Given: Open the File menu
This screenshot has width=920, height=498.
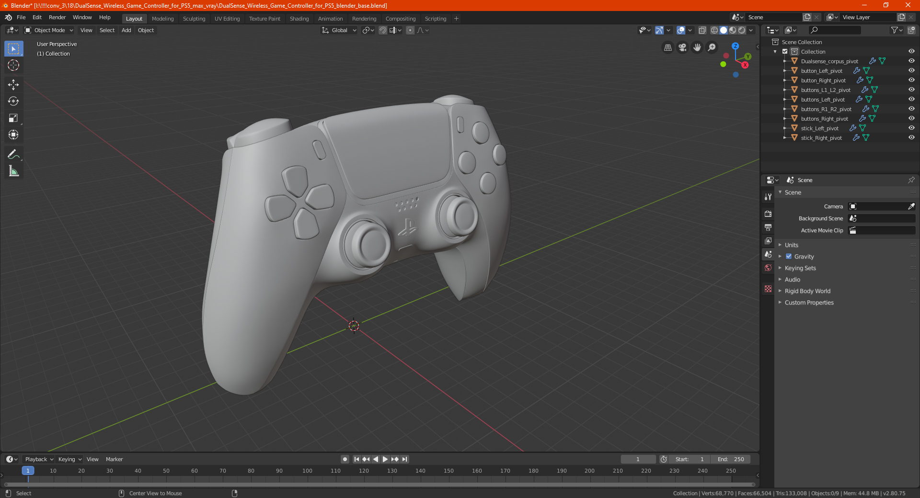Looking at the screenshot, I should (x=21, y=17).
